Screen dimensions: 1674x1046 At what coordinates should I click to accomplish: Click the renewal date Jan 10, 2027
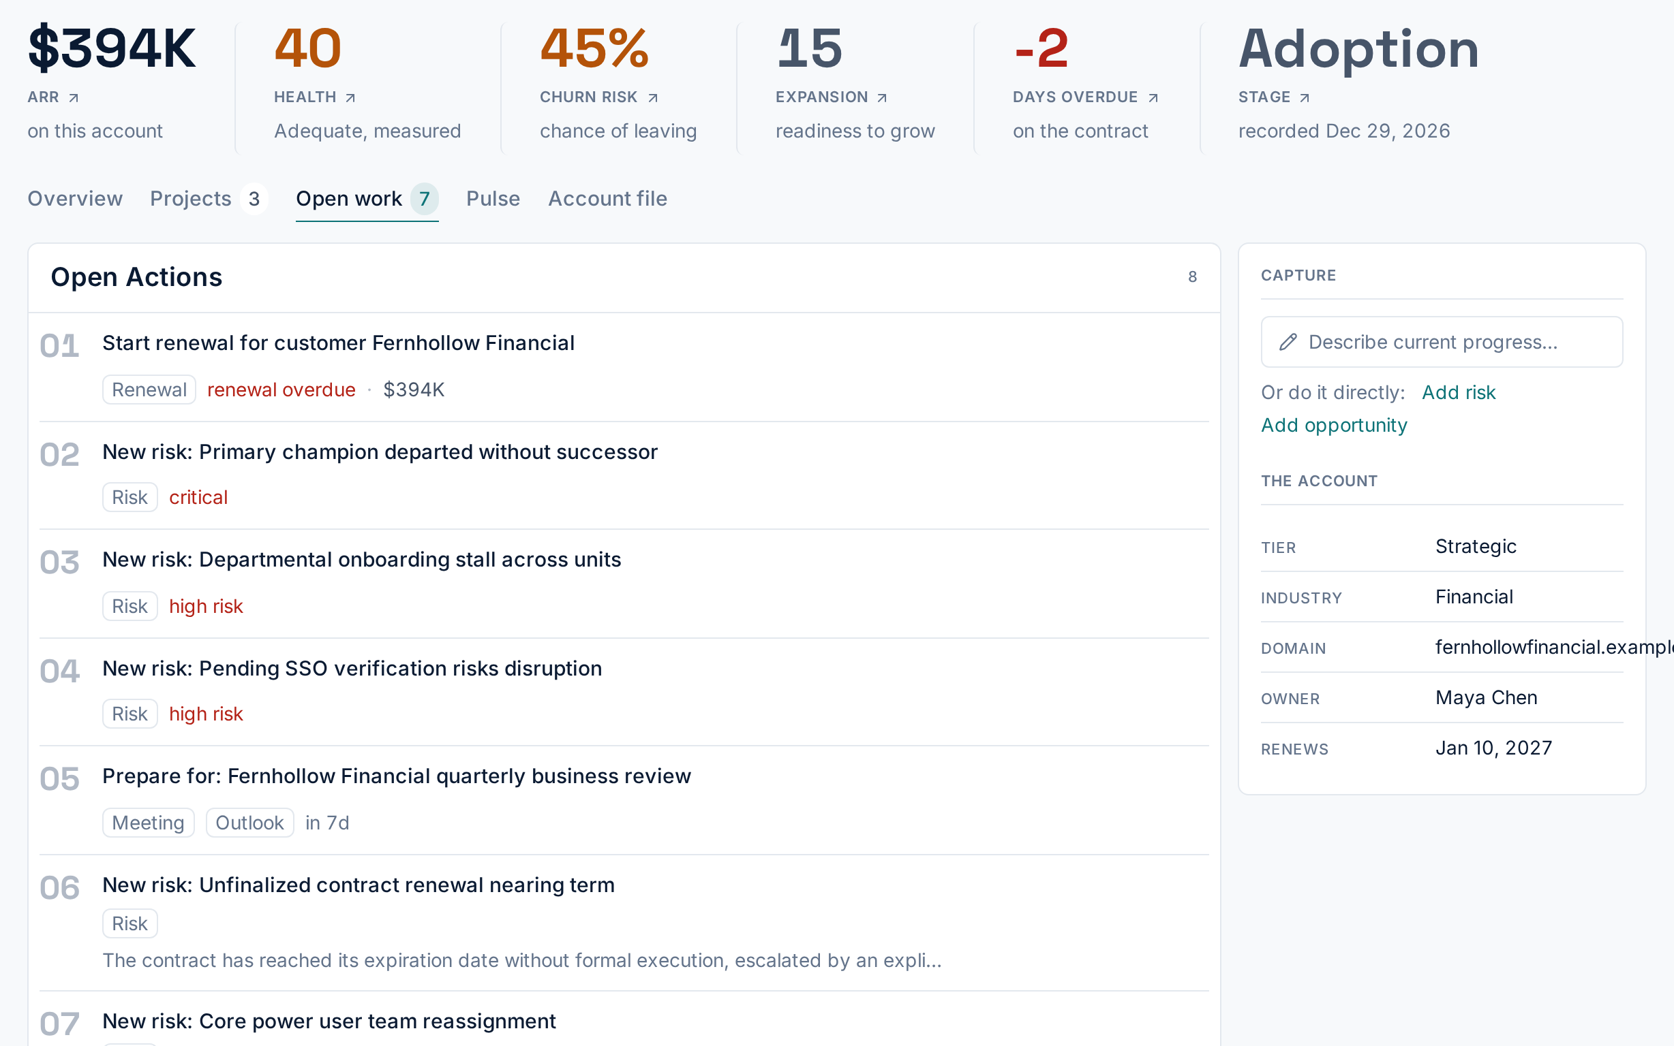tap(1494, 748)
